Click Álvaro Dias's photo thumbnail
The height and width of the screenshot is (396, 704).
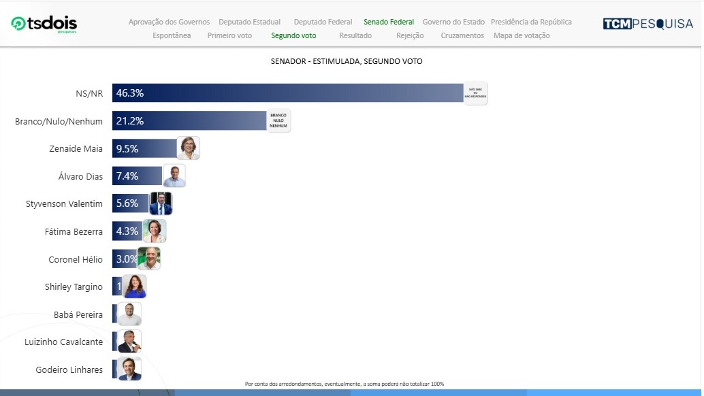(x=174, y=176)
